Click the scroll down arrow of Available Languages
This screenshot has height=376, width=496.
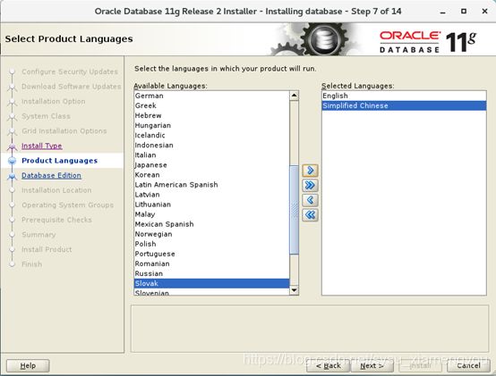point(294,290)
